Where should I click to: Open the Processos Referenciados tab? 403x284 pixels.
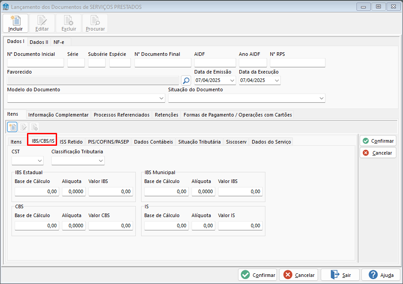point(122,115)
